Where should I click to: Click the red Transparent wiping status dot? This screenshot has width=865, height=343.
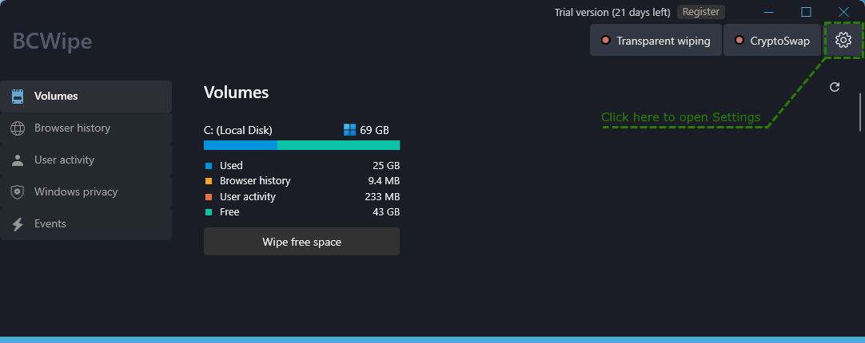click(605, 40)
